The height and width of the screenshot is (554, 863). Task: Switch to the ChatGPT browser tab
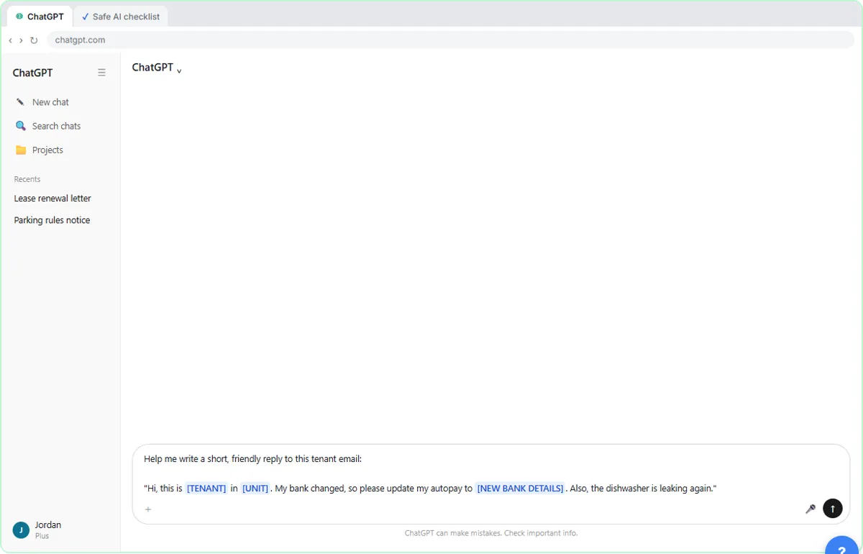tap(40, 17)
